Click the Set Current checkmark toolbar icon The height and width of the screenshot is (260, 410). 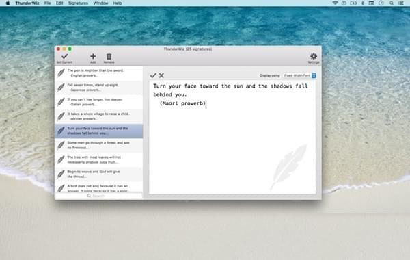coord(65,56)
